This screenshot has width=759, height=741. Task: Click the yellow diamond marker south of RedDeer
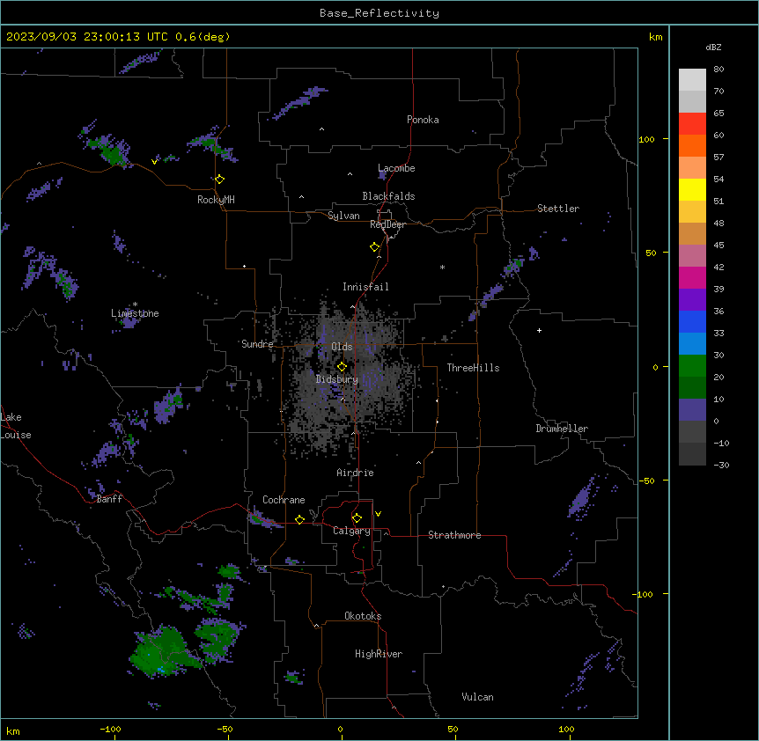point(375,247)
